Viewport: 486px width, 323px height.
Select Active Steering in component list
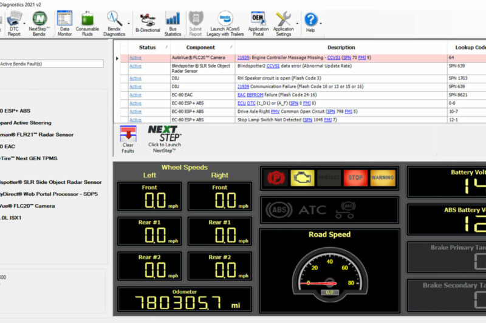click(26, 123)
